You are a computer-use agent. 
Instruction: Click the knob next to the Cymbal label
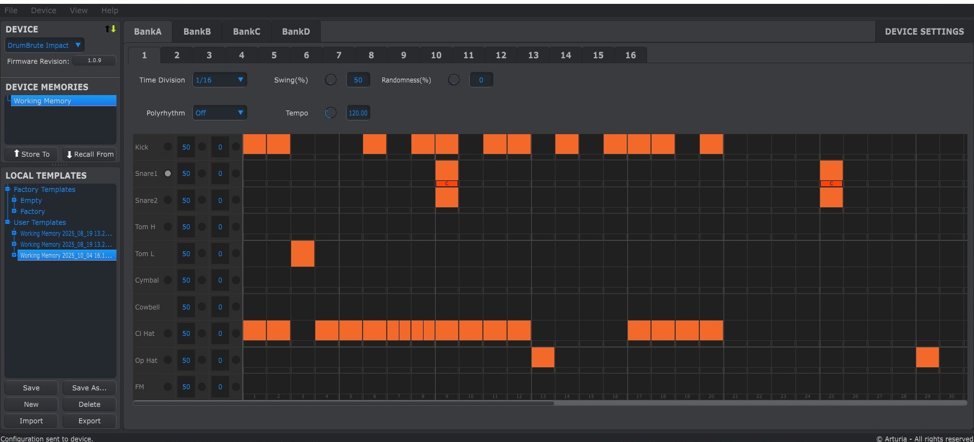[x=168, y=280]
